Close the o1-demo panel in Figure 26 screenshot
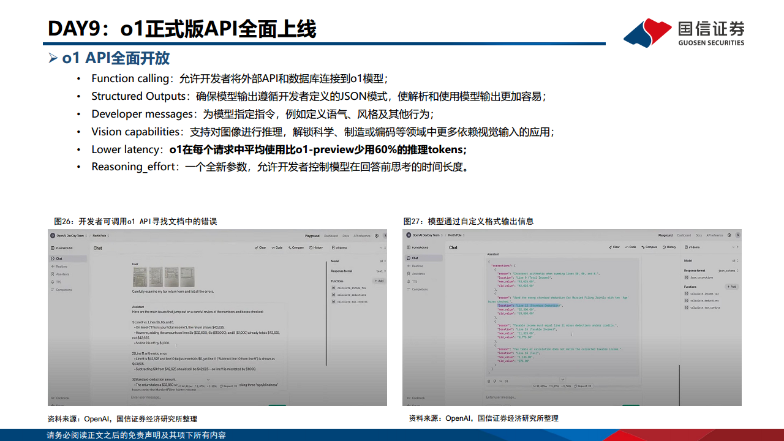 (x=381, y=247)
